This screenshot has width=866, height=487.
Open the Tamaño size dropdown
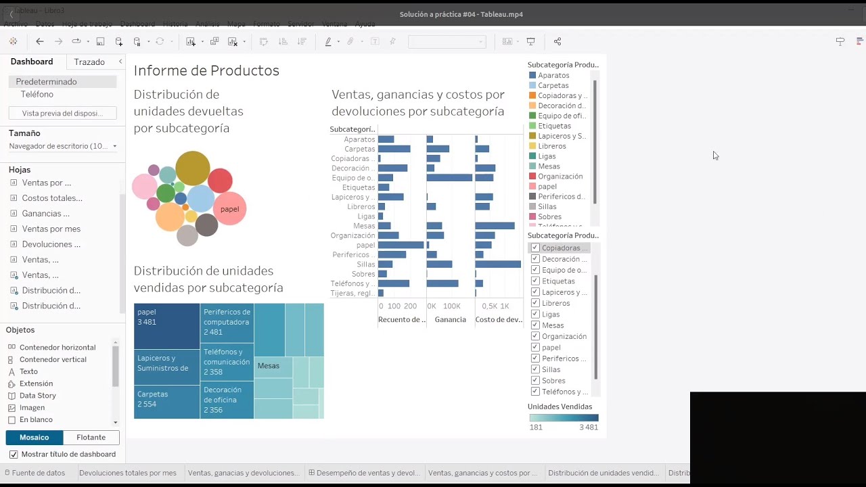pyautogui.click(x=63, y=146)
